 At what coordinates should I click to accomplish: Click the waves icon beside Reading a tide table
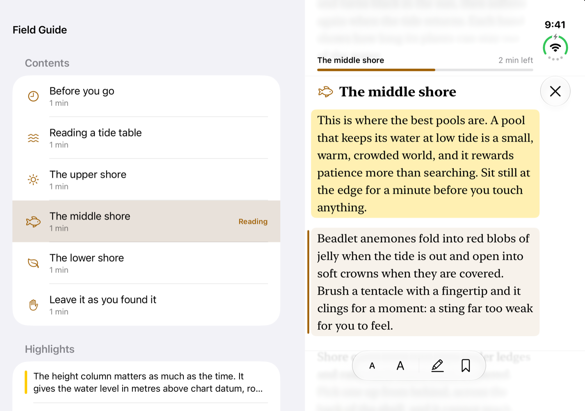tap(33, 138)
